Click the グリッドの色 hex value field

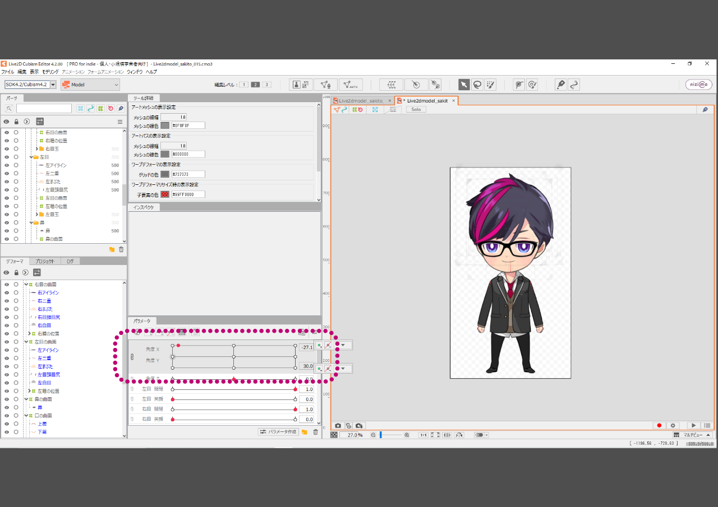pos(188,174)
